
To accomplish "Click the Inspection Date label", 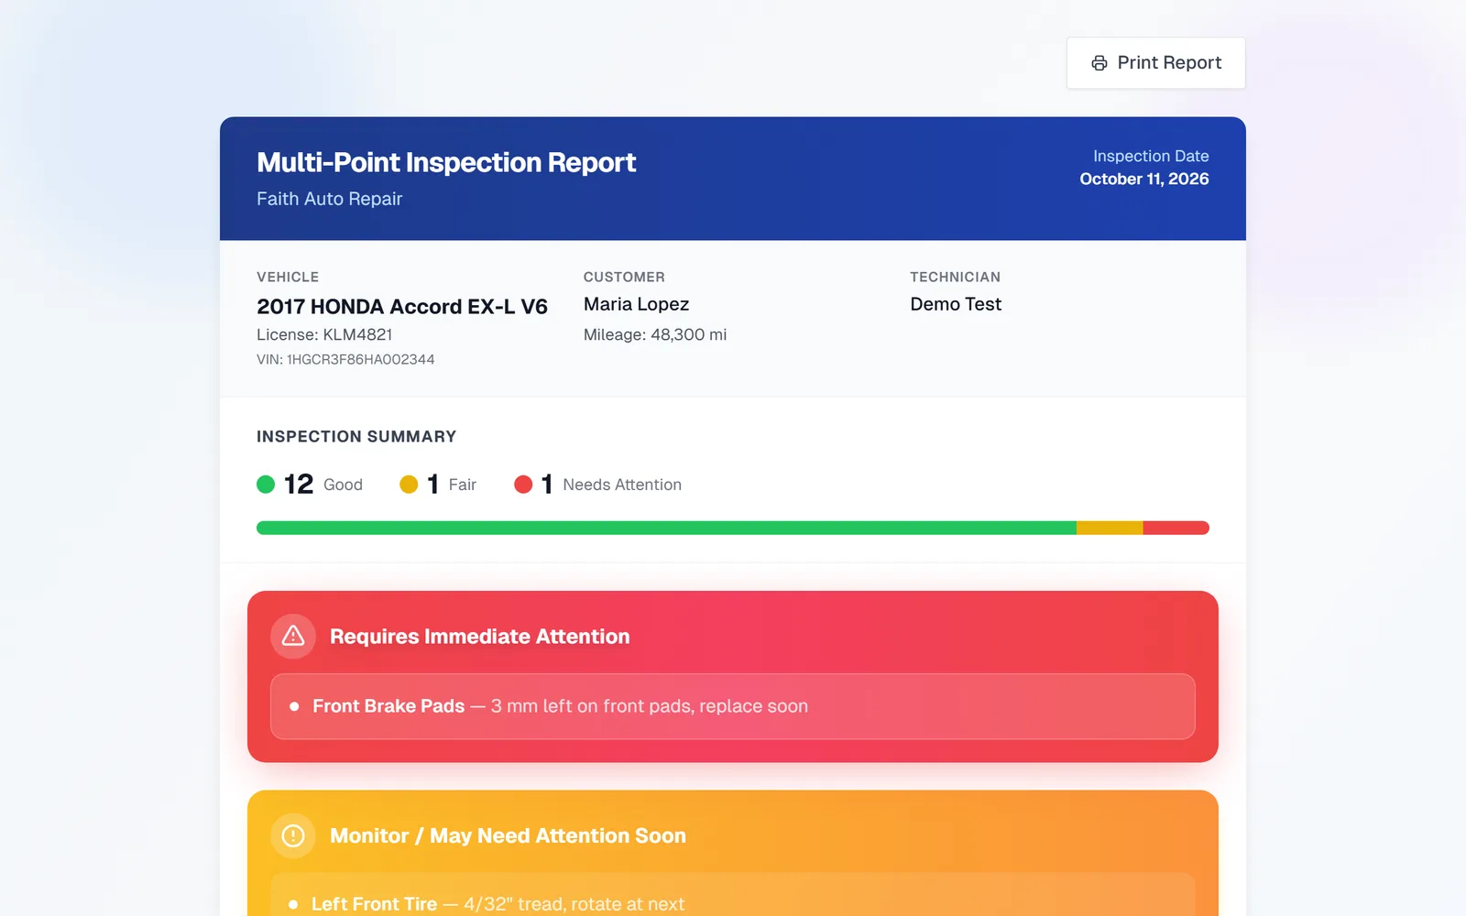I will pyautogui.click(x=1151, y=156).
